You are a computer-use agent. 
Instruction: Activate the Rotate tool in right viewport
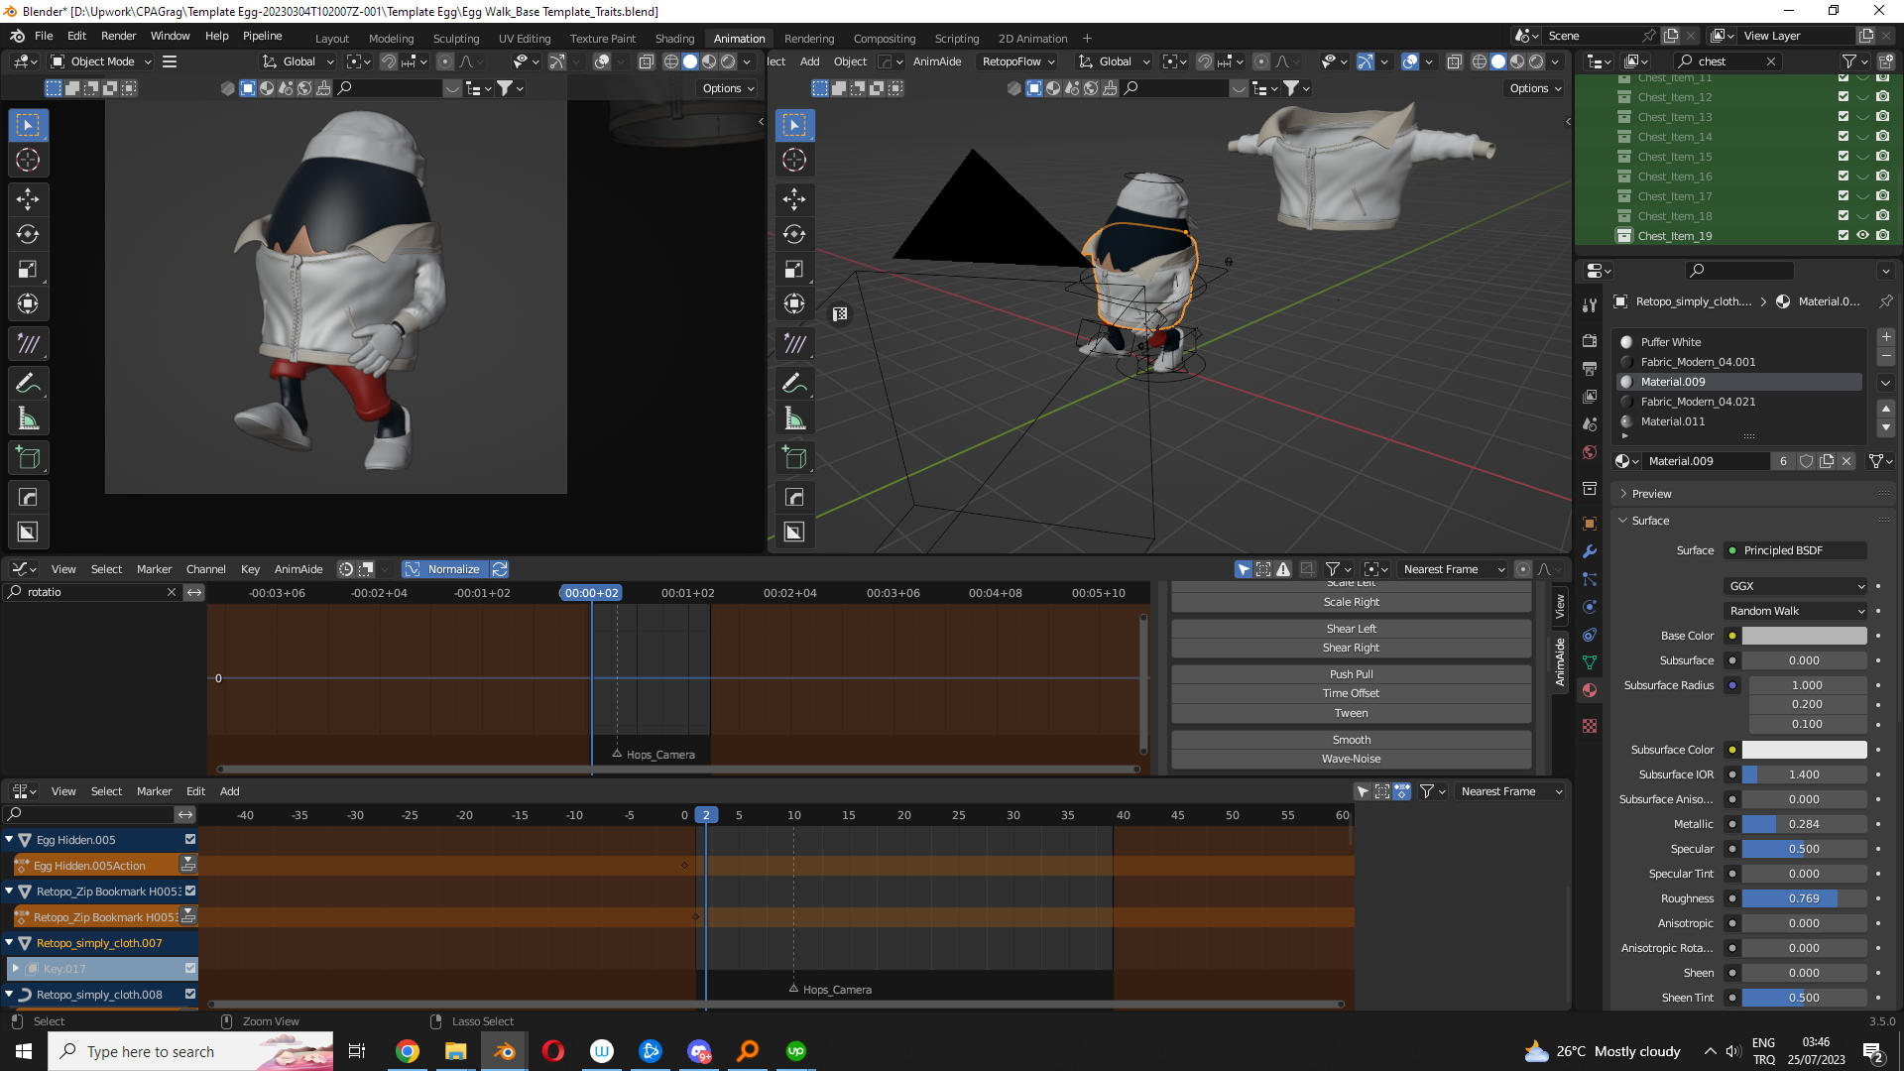click(x=794, y=234)
